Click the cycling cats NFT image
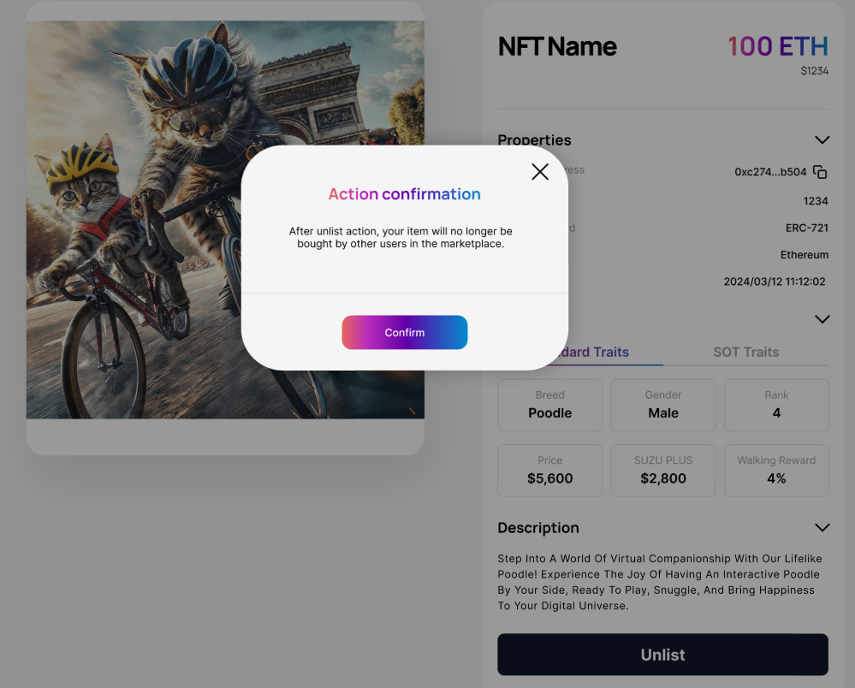This screenshot has width=855, height=688. pos(137,257)
